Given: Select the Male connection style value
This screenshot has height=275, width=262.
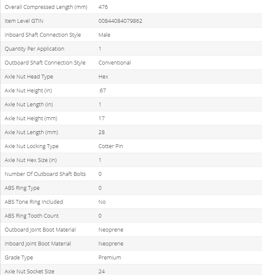Looking at the screenshot, I should [104, 35].
